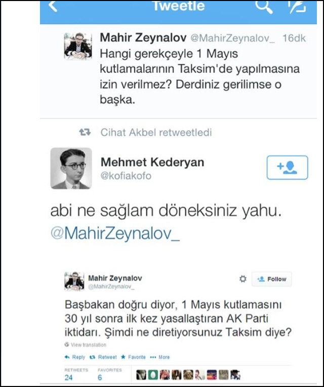Open Mahir Zeynalov's avatar in top tweet

point(77,46)
